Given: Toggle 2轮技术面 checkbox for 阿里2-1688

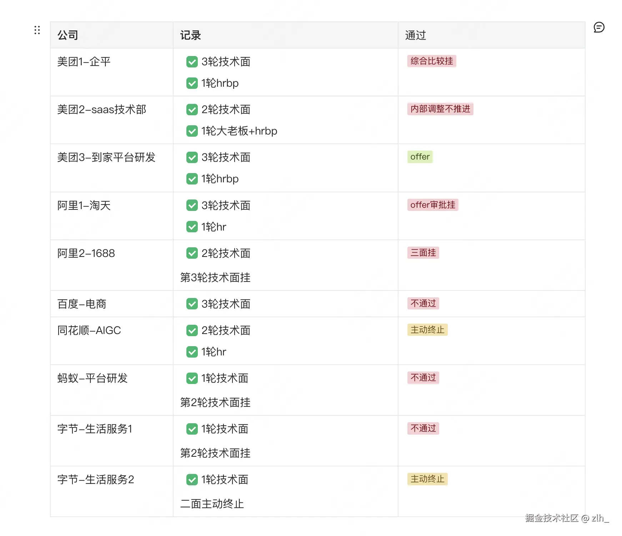Looking at the screenshot, I should coord(192,253).
